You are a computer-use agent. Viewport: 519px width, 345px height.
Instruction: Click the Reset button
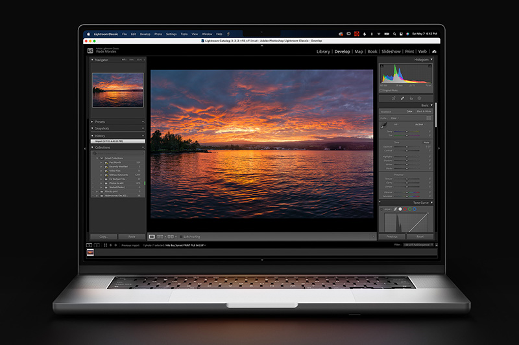click(x=420, y=237)
